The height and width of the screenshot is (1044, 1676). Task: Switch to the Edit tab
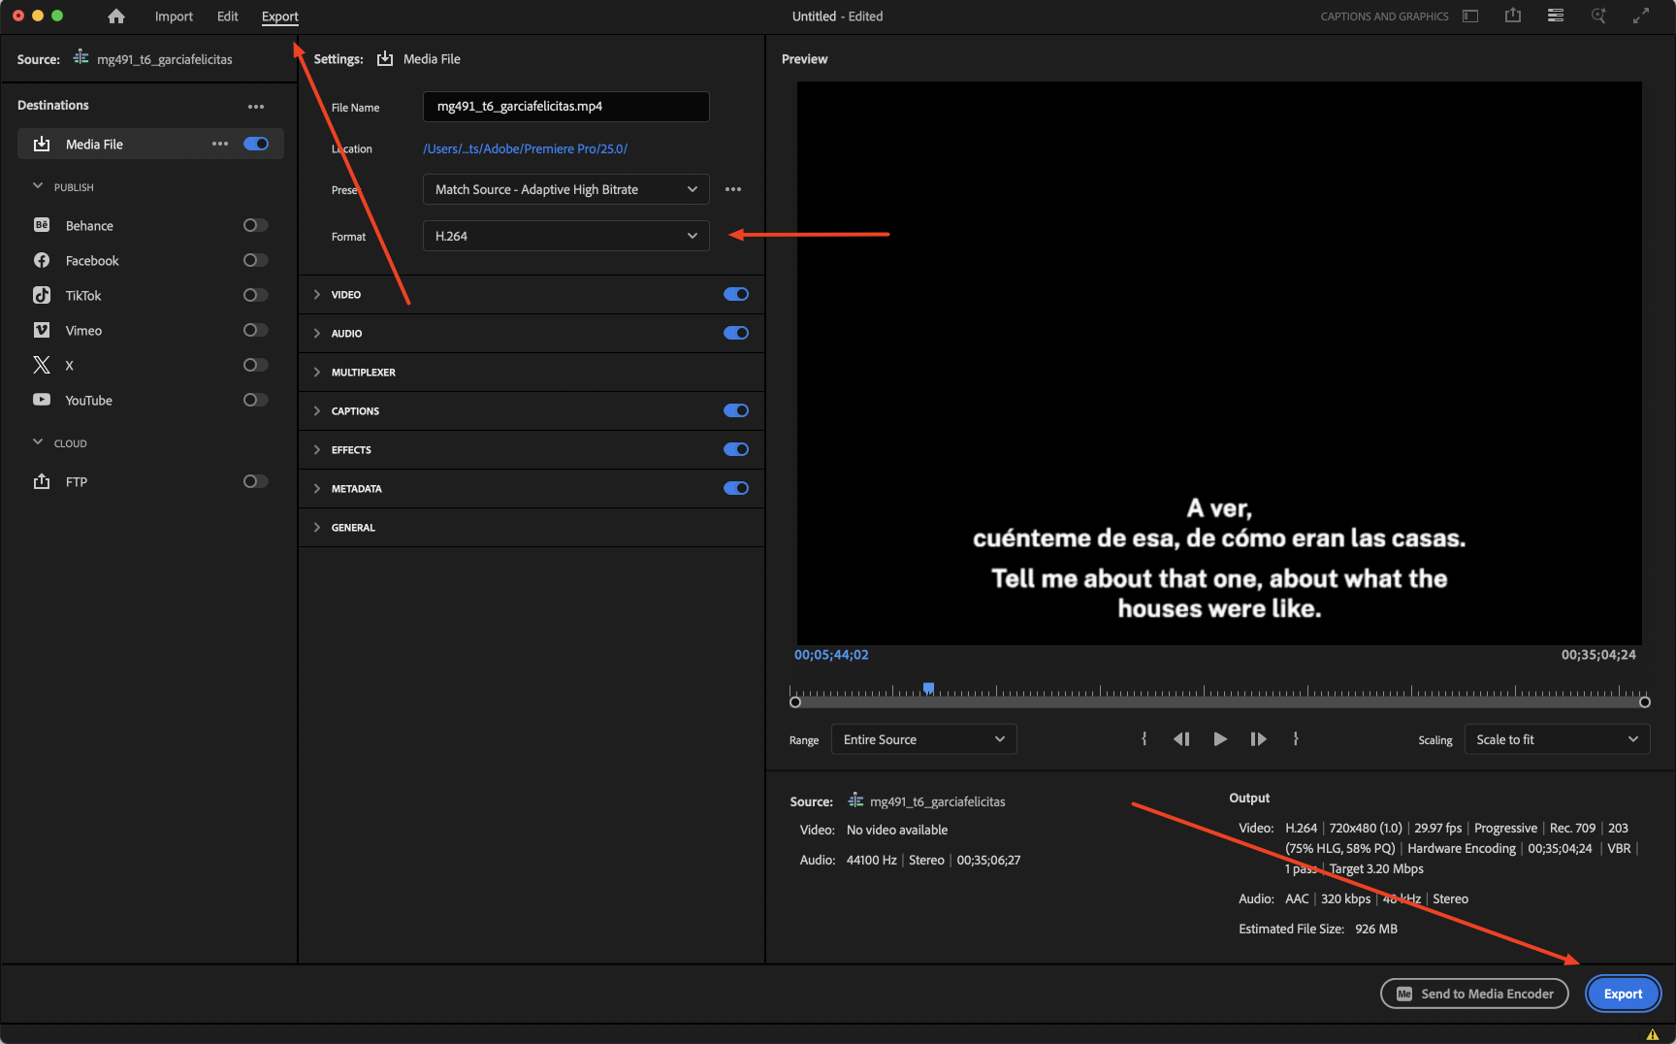click(x=227, y=16)
